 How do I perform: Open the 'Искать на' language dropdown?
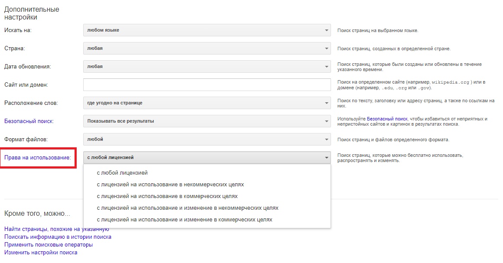pyautogui.click(x=207, y=30)
